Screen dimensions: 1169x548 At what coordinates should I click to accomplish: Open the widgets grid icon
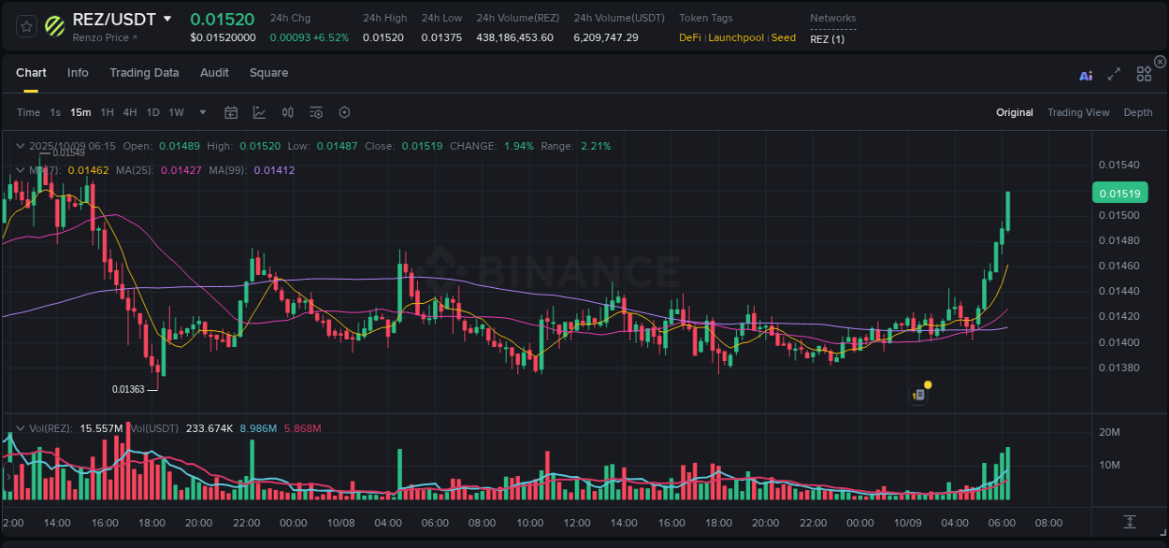pyautogui.click(x=1143, y=73)
